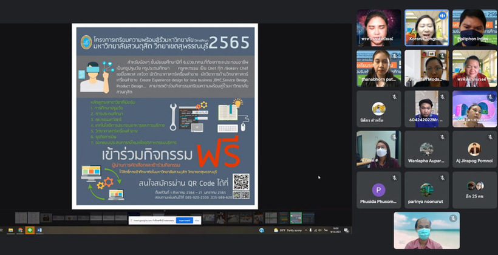The width and height of the screenshot is (498, 255).
Task: Click hide link in meet.google.com share bar
Action: point(197,220)
